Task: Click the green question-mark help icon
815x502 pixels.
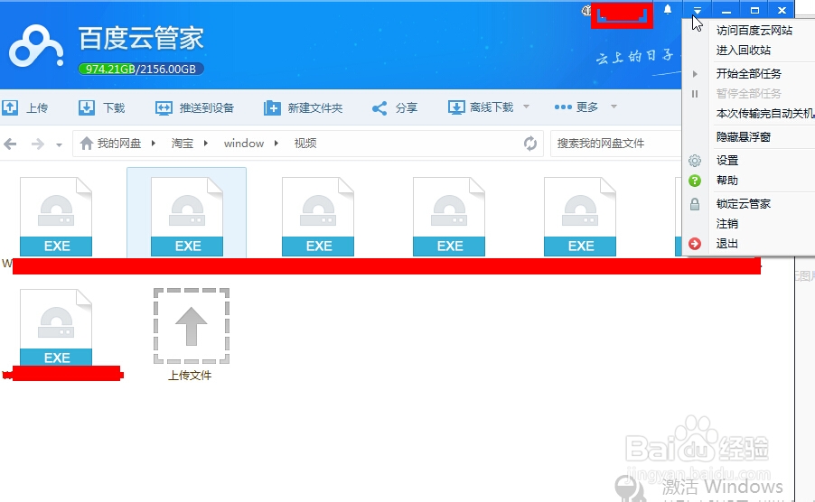Action: point(695,181)
